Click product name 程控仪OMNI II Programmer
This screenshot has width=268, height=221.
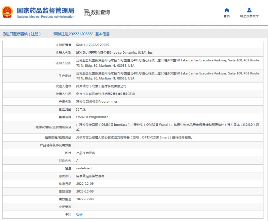(x=97, y=102)
